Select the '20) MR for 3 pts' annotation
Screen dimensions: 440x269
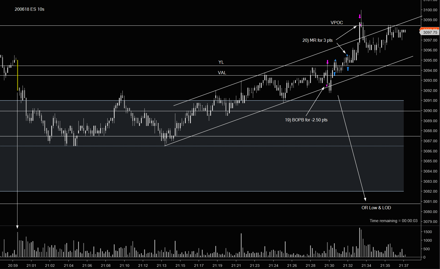pos(318,40)
